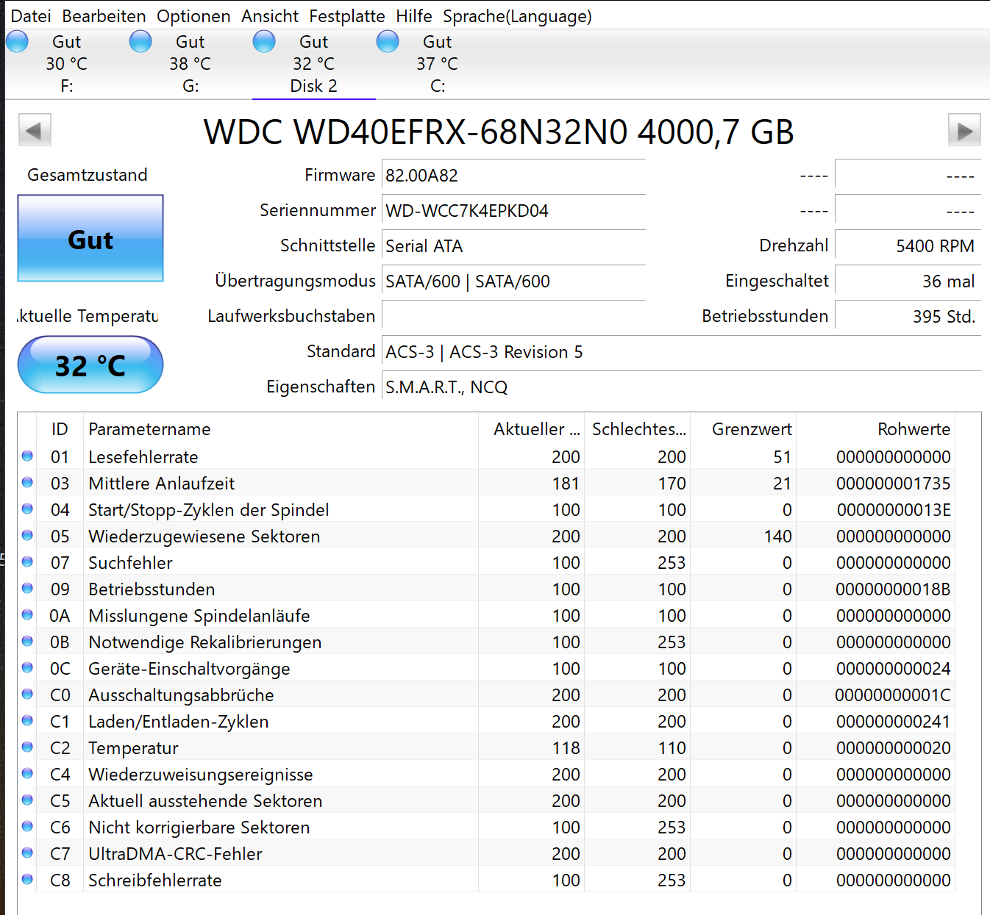Open the Datei menu
This screenshot has width=990, height=915.
point(31,16)
